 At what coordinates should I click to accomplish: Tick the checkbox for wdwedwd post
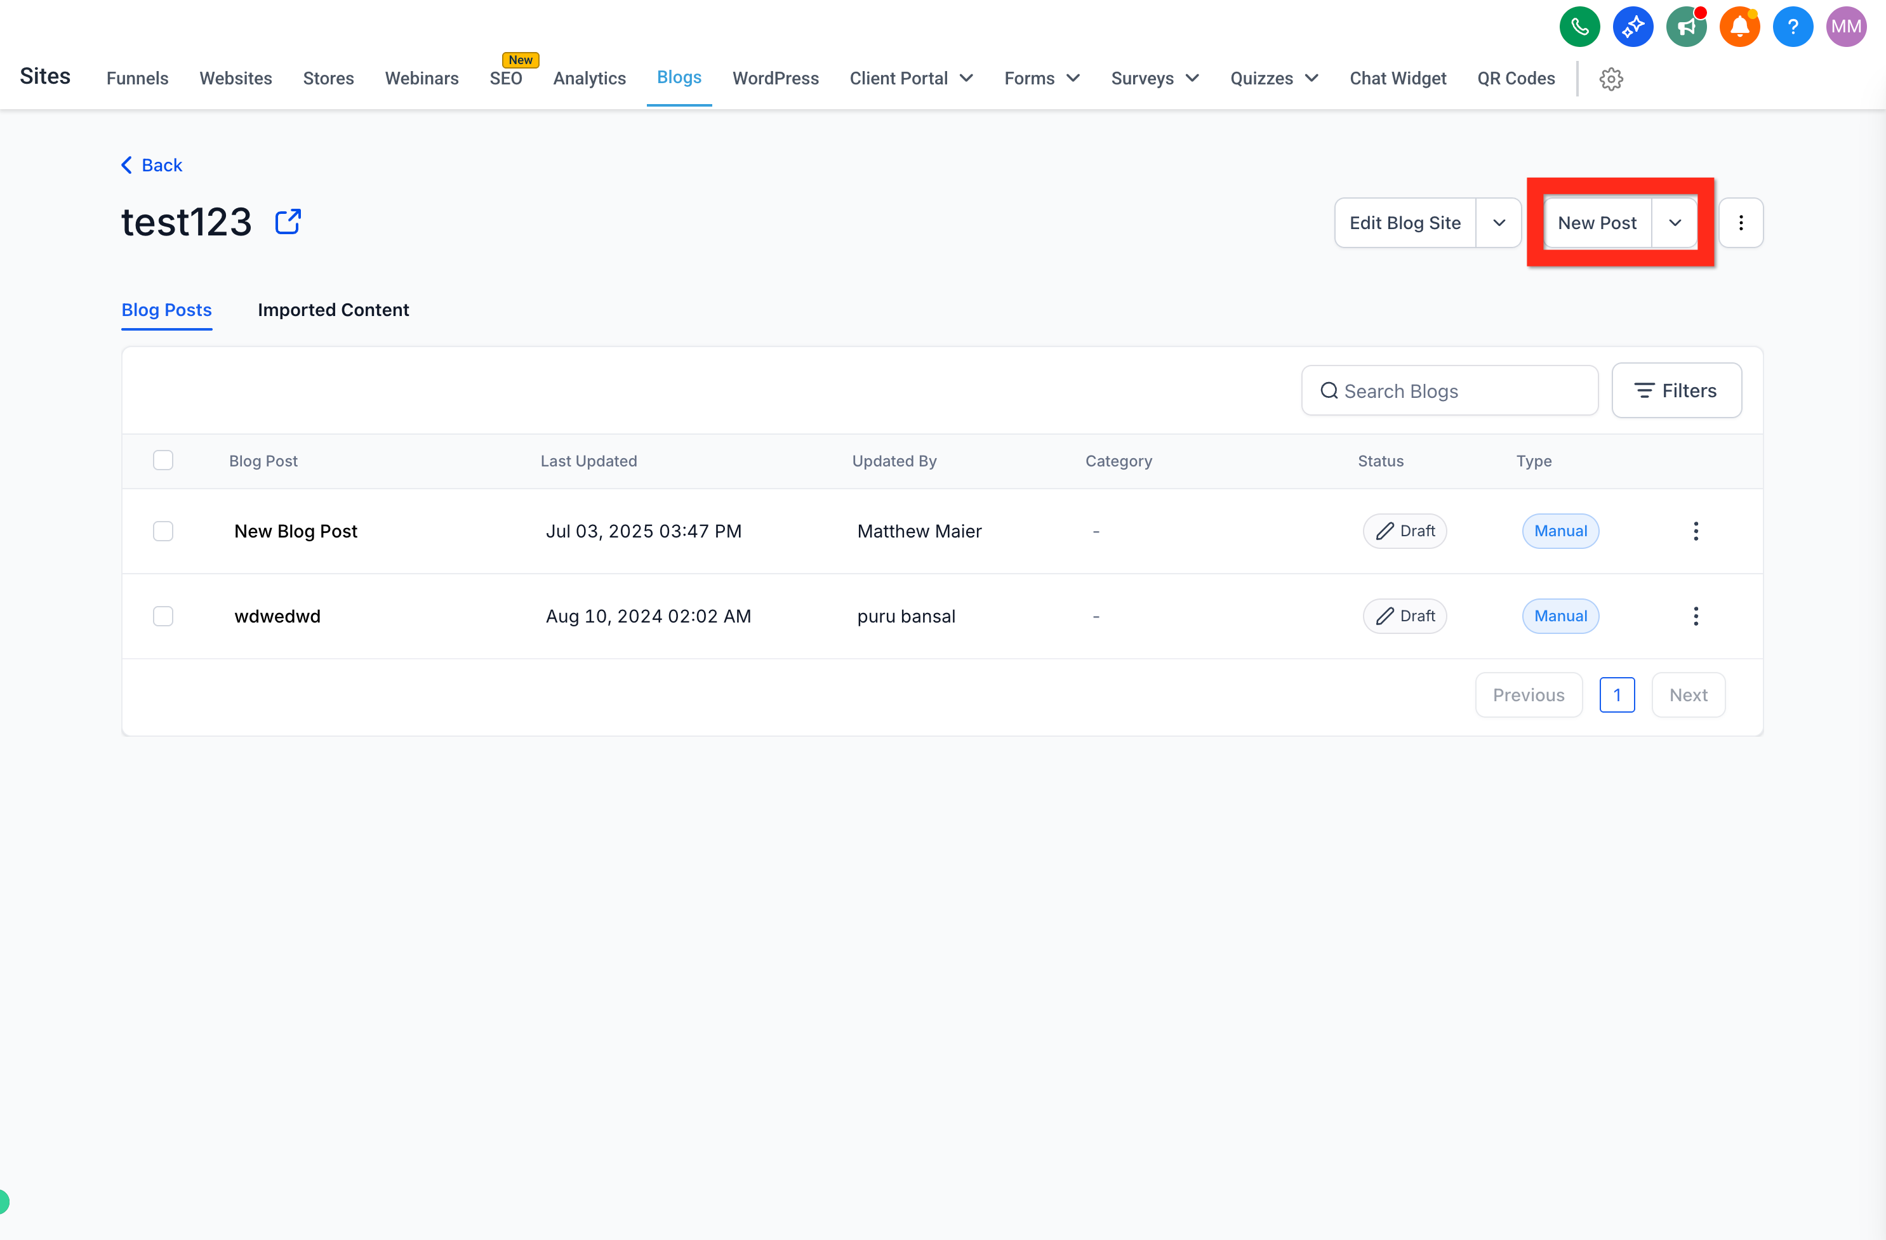tap(163, 616)
